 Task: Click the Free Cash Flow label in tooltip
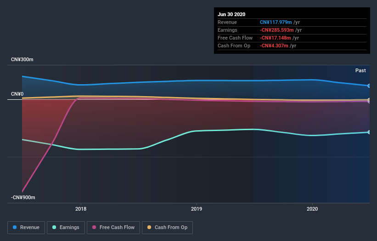235,38
